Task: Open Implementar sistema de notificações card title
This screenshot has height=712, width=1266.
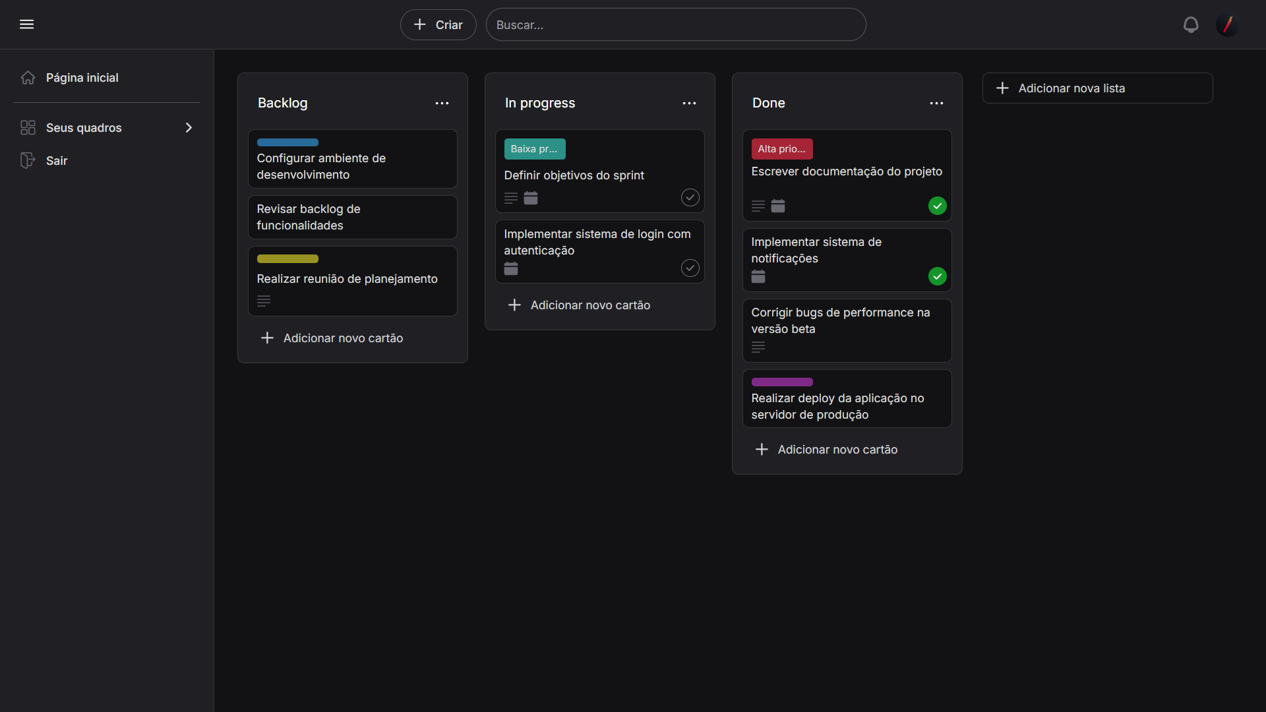Action: tap(816, 251)
